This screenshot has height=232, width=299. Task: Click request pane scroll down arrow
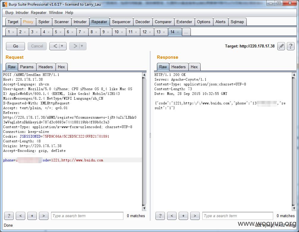pyautogui.click(x=144, y=208)
